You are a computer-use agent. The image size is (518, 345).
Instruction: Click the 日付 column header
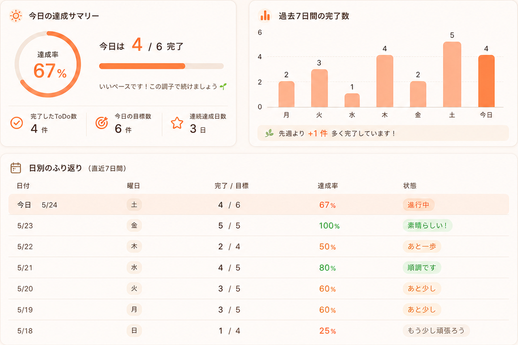click(23, 186)
